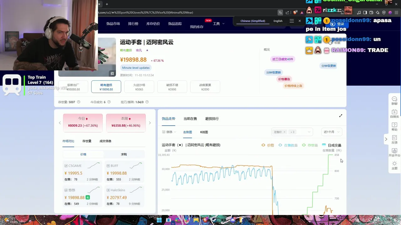Open the Brave wallet icon
401x225 pixels.
tap(371, 12)
